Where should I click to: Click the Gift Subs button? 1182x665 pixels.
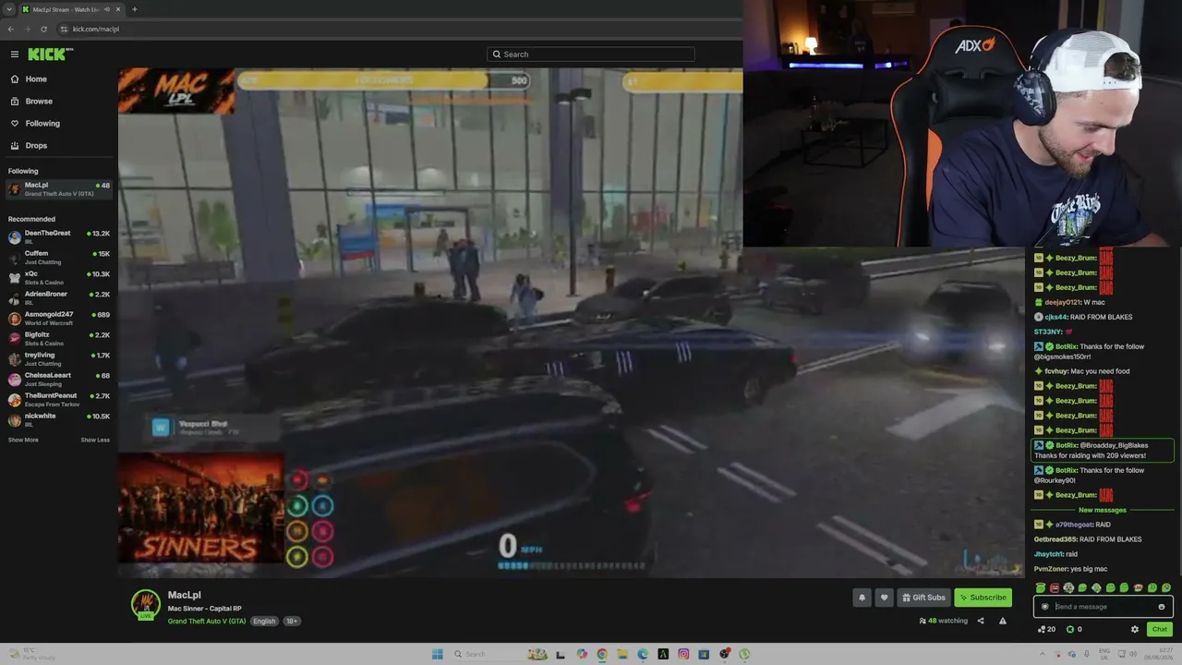pyautogui.click(x=923, y=598)
